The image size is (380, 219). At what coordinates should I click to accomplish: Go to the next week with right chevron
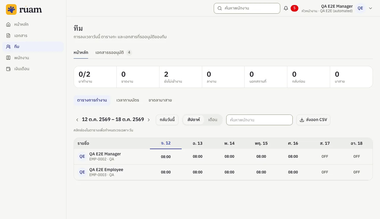149,120
